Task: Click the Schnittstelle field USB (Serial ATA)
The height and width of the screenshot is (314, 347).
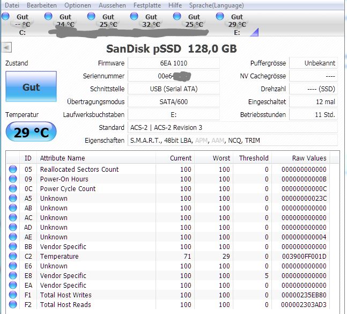Action: [x=174, y=89]
